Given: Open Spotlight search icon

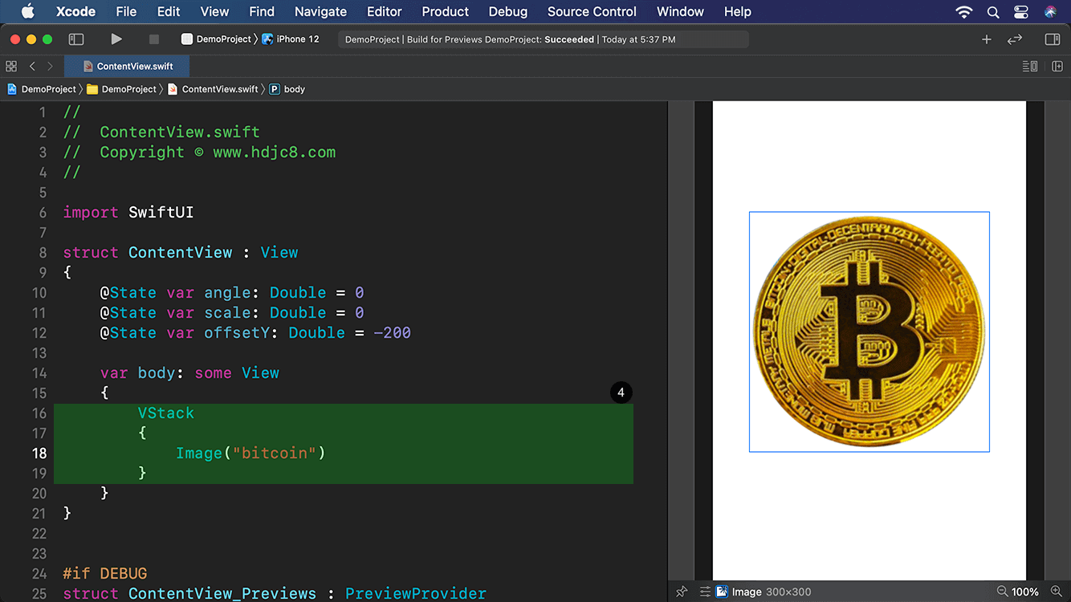Looking at the screenshot, I should 993,11.
